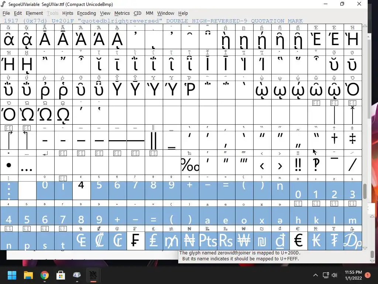Image resolution: width=378 pixels, height=284 pixels.
Task: Select the double dagger ‡ glyph cell
Action: click(353, 140)
